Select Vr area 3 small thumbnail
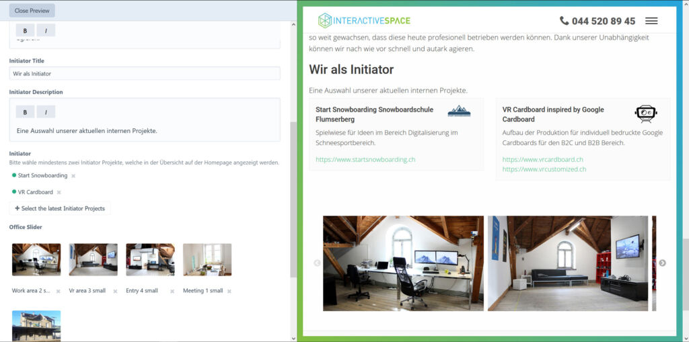The image size is (689, 342). click(x=93, y=259)
